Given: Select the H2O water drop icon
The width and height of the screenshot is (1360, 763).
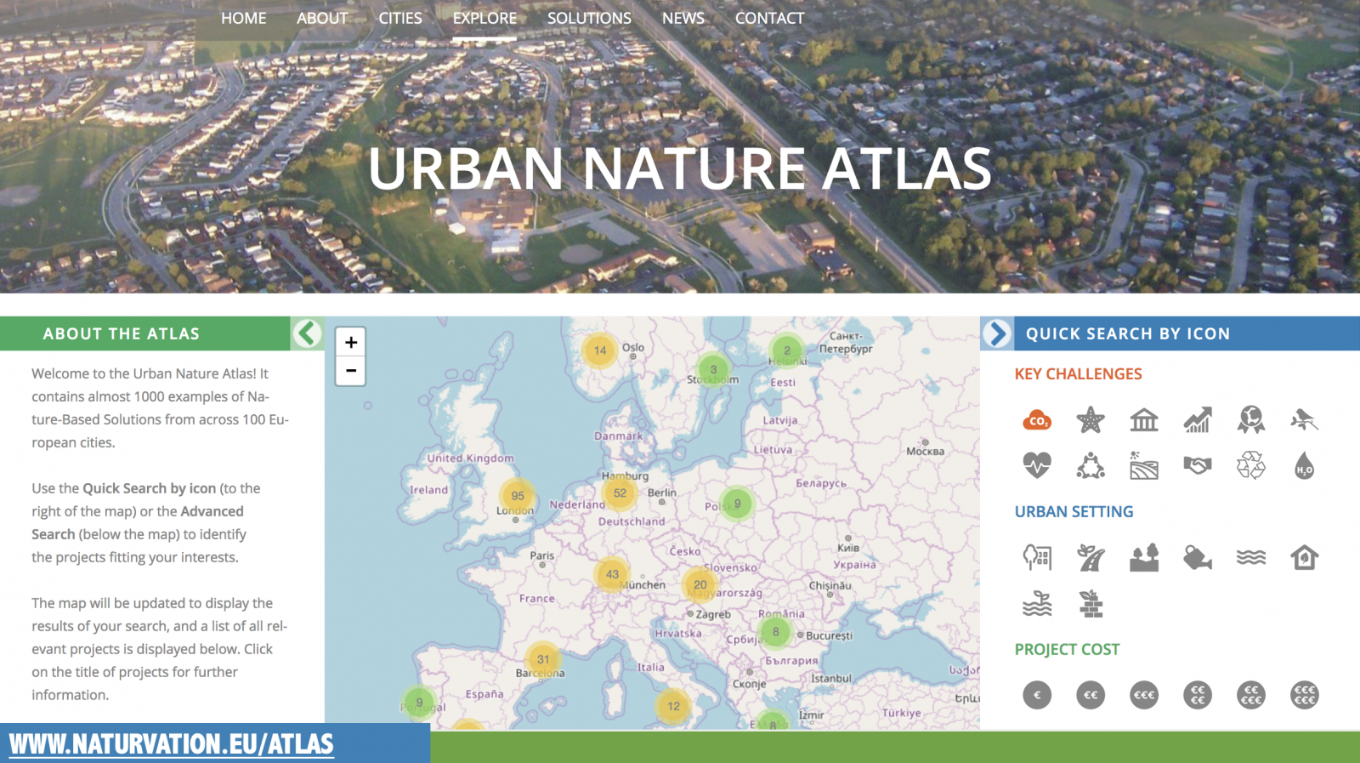Looking at the screenshot, I should [x=1304, y=465].
